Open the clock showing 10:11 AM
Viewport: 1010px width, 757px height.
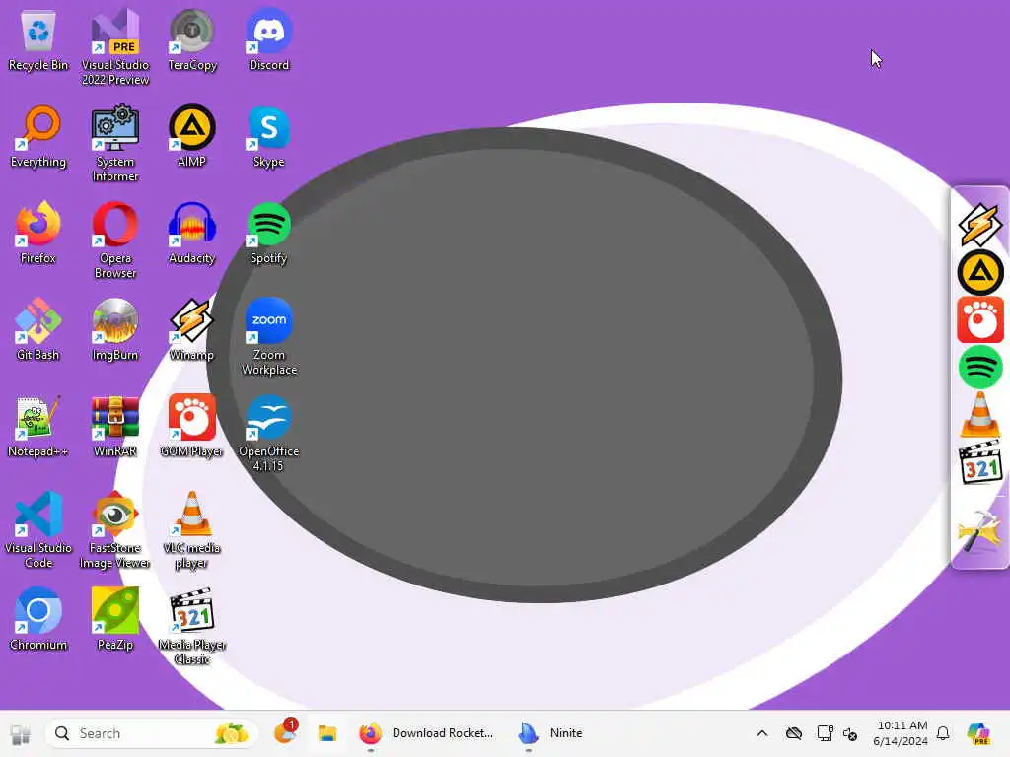902,733
